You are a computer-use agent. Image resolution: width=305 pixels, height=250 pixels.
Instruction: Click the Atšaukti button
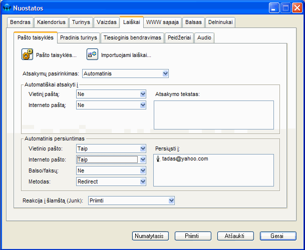click(235, 236)
